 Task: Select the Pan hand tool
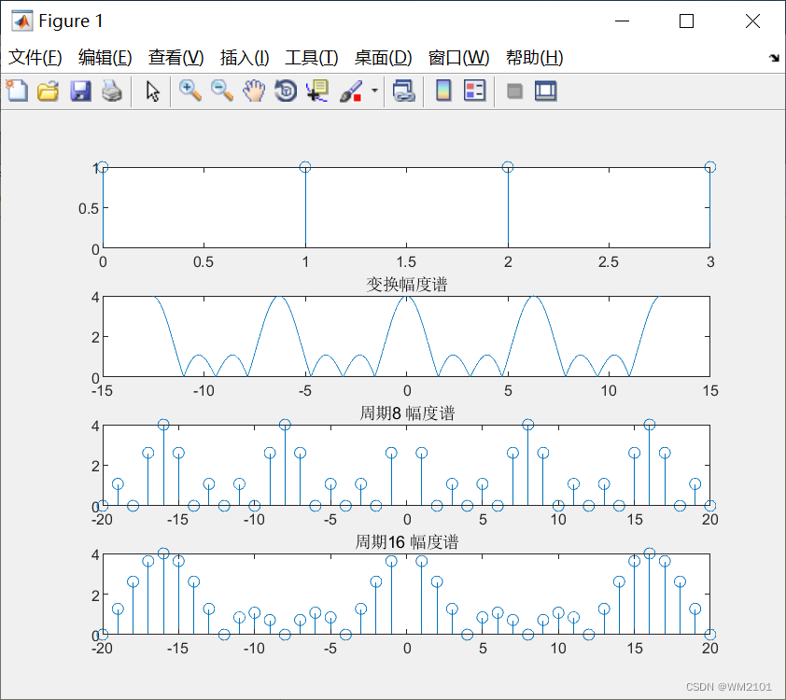pyautogui.click(x=254, y=91)
